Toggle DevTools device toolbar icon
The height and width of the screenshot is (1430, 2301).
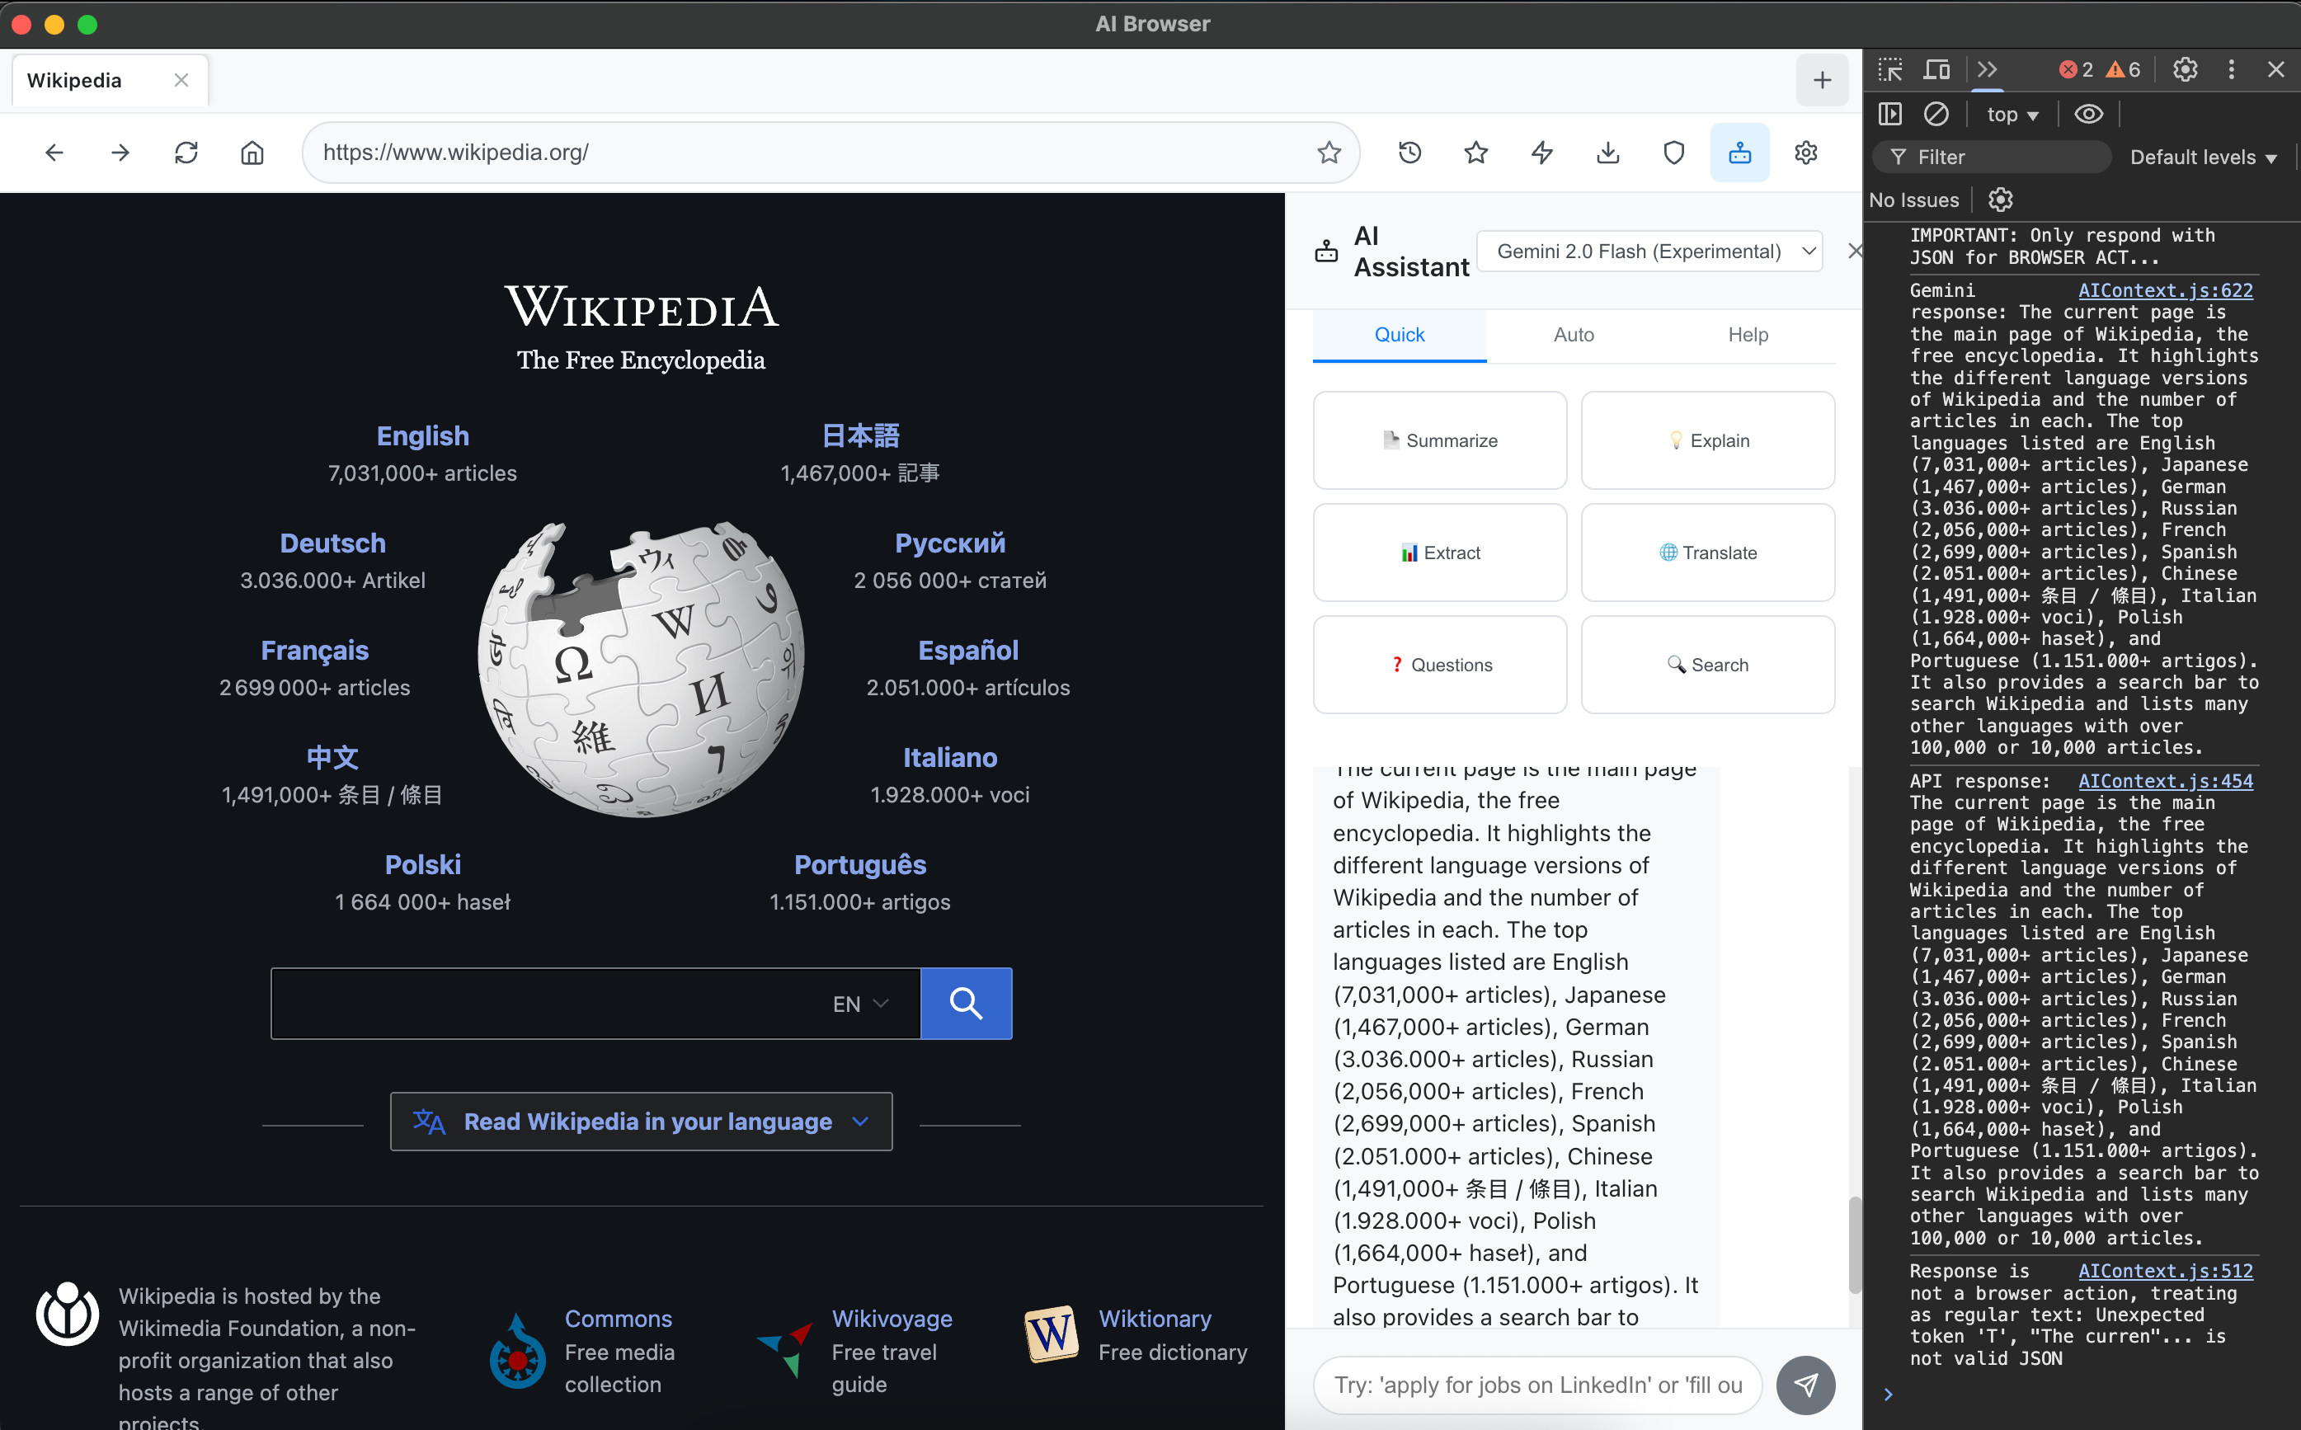tap(1937, 69)
